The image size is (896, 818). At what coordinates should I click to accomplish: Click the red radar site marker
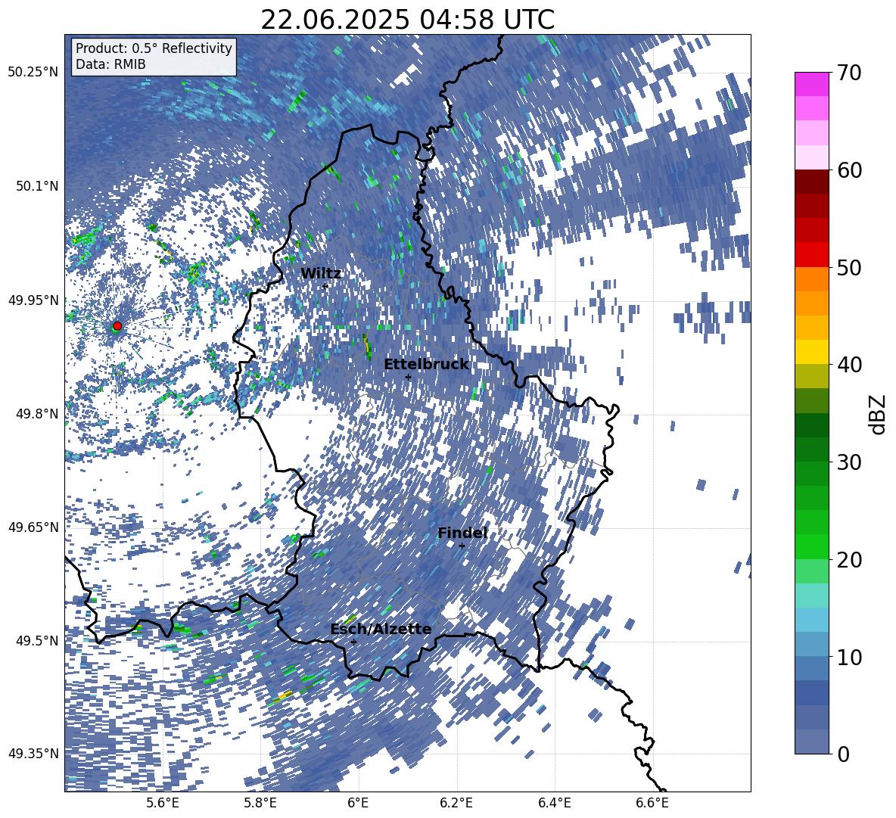point(117,326)
